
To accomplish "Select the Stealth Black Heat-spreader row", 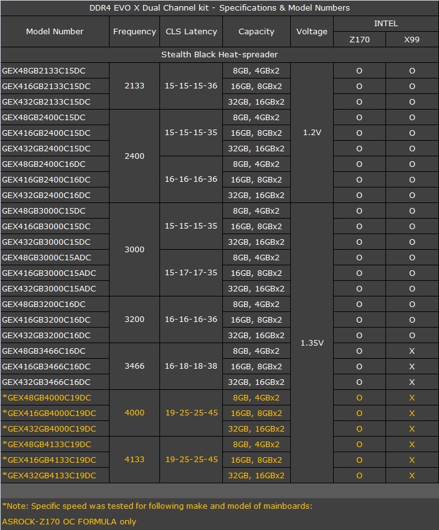I will [219, 55].
